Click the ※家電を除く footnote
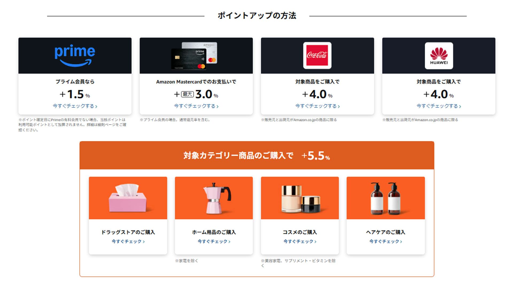 [x=186, y=261]
